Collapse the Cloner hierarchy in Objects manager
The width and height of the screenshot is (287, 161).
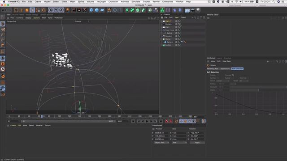point(162,39)
